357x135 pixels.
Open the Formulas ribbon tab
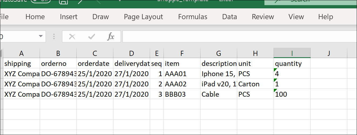[x=193, y=17]
